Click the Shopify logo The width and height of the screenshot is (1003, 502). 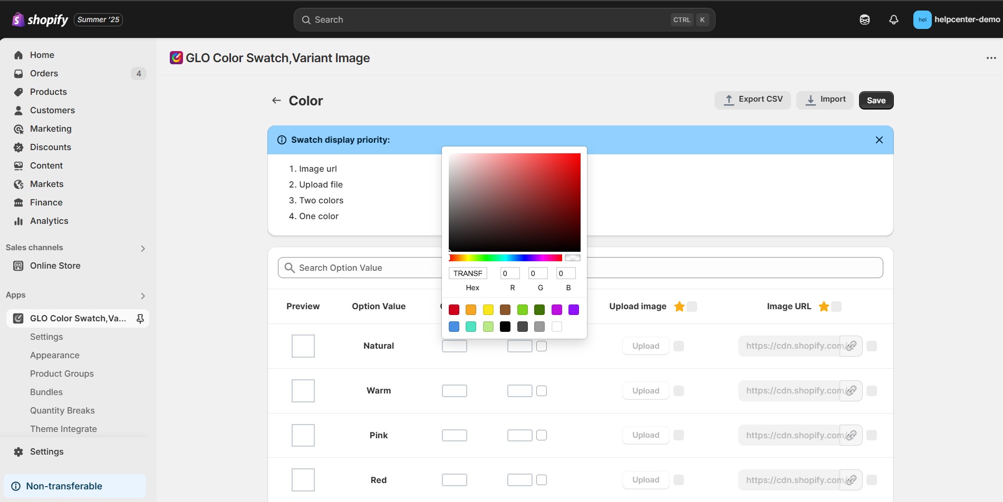click(x=40, y=20)
